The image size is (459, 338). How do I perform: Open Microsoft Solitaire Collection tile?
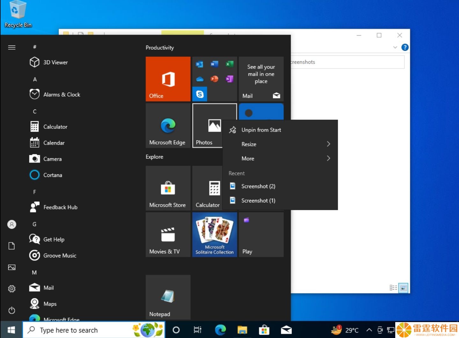[x=215, y=235]
